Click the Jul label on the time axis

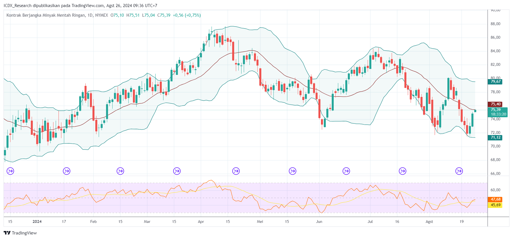(x=370, y=221)
